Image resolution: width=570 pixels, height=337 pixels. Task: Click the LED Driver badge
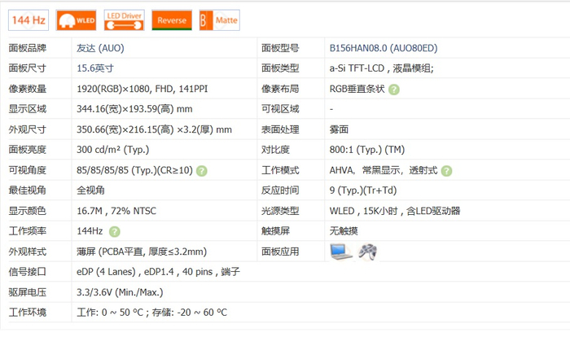[124, 20]
